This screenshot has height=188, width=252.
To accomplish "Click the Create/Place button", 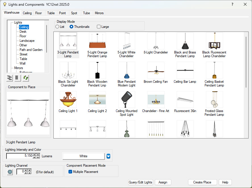I will (x=202, y=182).
